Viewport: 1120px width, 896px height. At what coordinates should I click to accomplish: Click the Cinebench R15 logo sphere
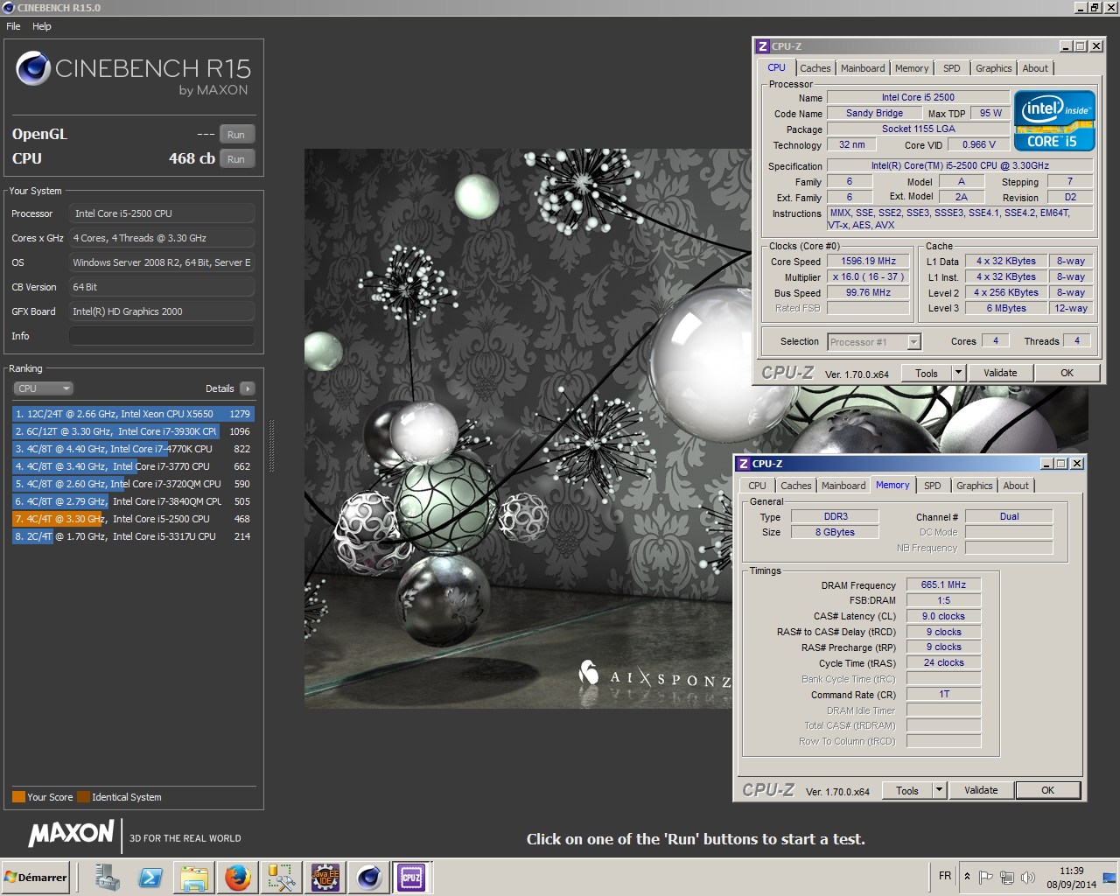[x=33, y=68]
